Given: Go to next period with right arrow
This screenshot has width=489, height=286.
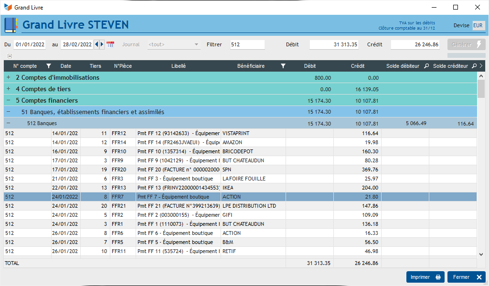Looking at the screenshot, I should tap(102, 44).
